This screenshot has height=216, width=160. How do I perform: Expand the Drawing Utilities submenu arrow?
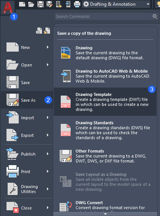coord(48,189)
